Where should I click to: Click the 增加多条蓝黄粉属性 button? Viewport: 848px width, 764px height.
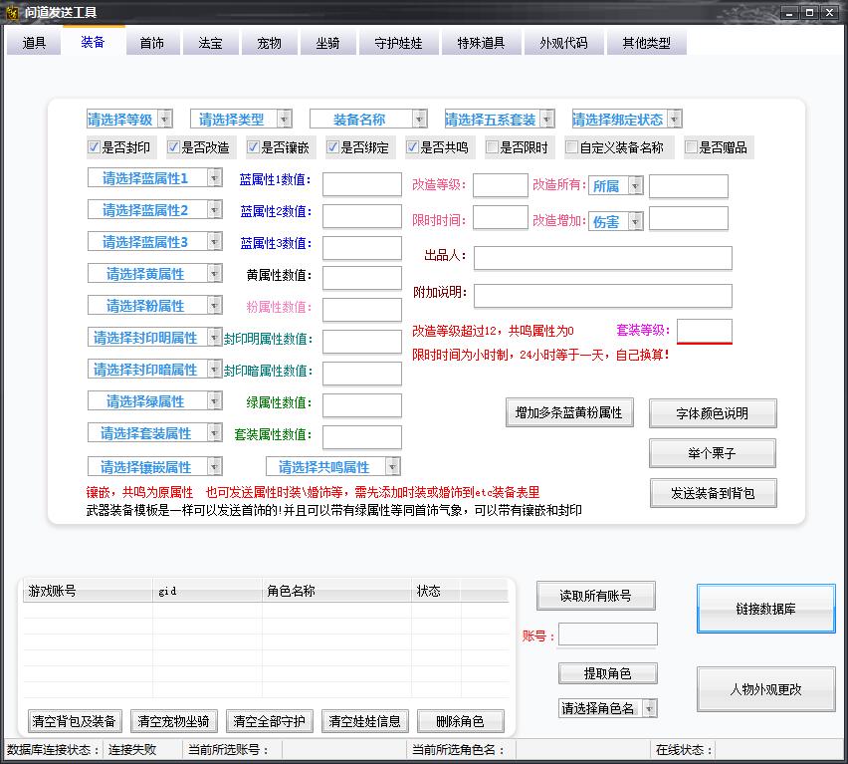(569, 412)
